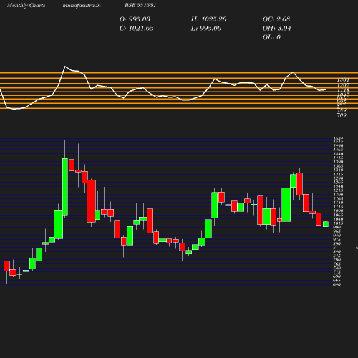This screenshot has width=358, height=358.
Task: Click the 'OH: 3.04' reading
Action: (277, 29)
